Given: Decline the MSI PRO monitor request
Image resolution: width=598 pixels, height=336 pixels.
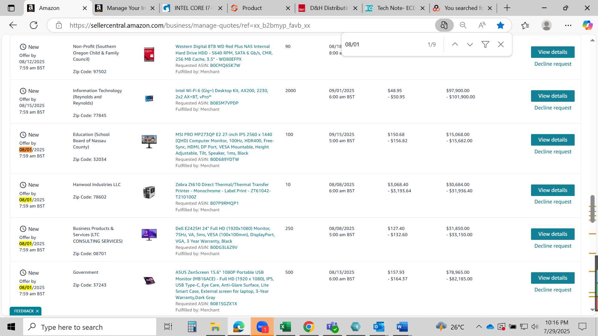Looking at the screenshot, I should (553, 152).
